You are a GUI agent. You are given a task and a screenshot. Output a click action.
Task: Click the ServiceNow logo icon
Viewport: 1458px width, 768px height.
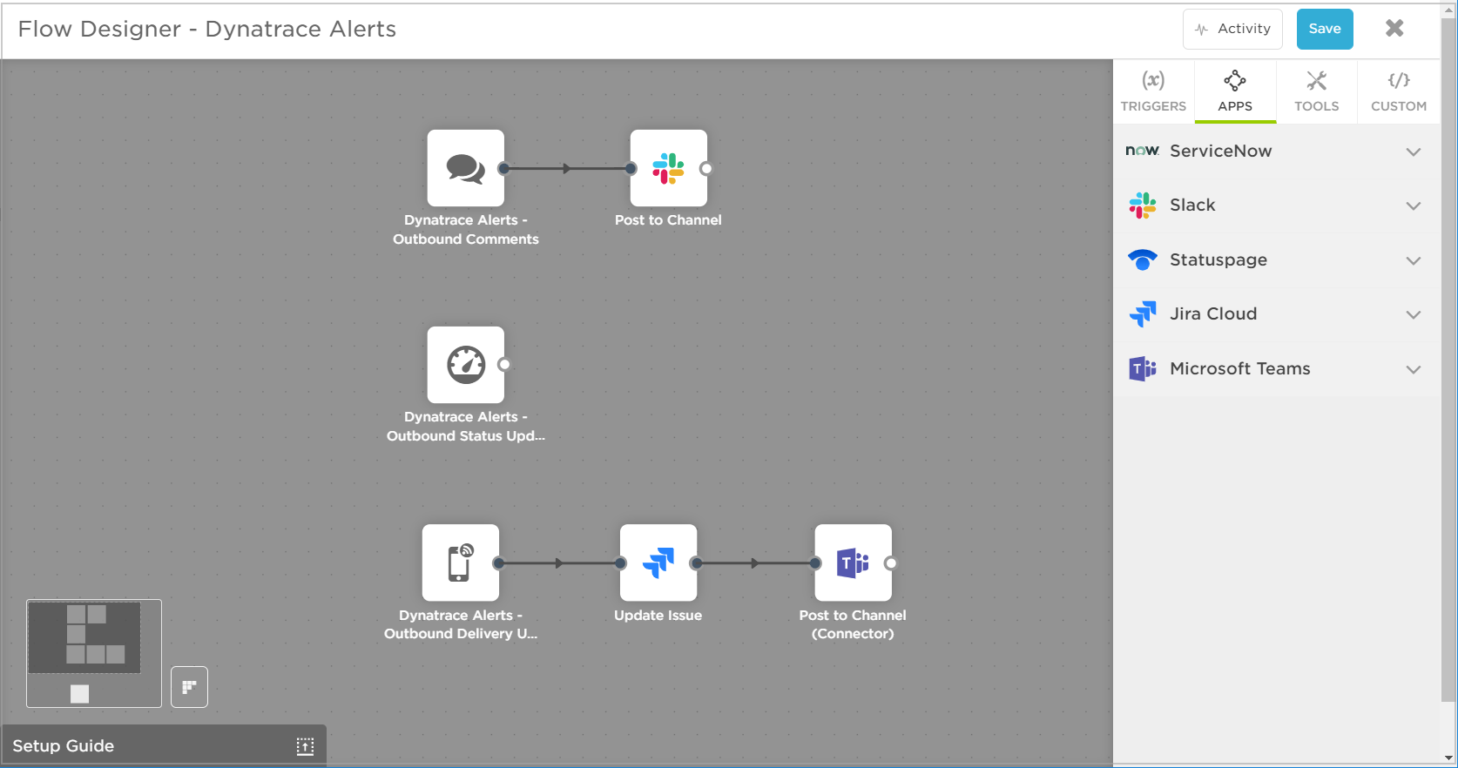tap(1142, 151)
